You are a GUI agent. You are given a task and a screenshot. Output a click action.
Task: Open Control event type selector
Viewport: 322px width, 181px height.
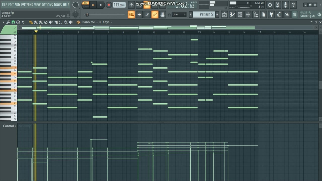[x=9, y=126]
